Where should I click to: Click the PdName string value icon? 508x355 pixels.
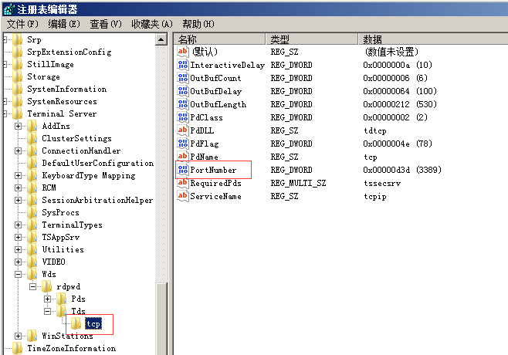click(183, 156)
